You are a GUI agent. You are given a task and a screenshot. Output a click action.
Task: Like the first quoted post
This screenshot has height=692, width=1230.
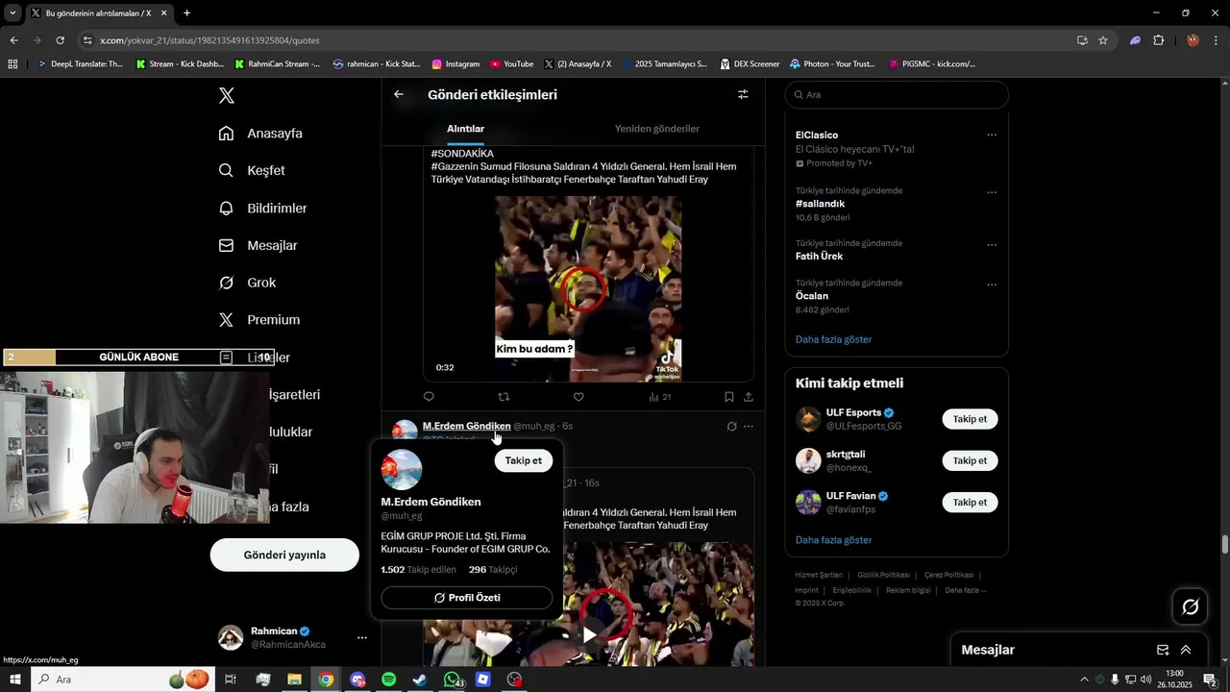(x=578, y=397)
